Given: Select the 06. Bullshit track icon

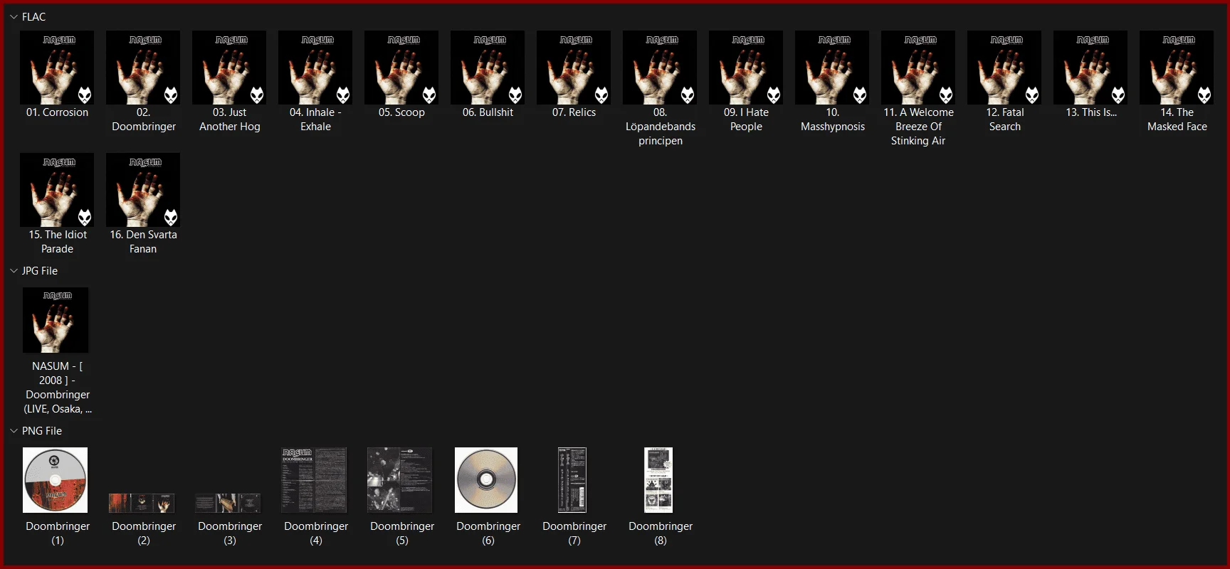Looking at the screenshot, I should 488,68.
